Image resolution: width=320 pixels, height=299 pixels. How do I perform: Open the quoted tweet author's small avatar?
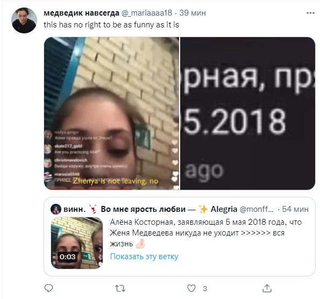(56, 209)
